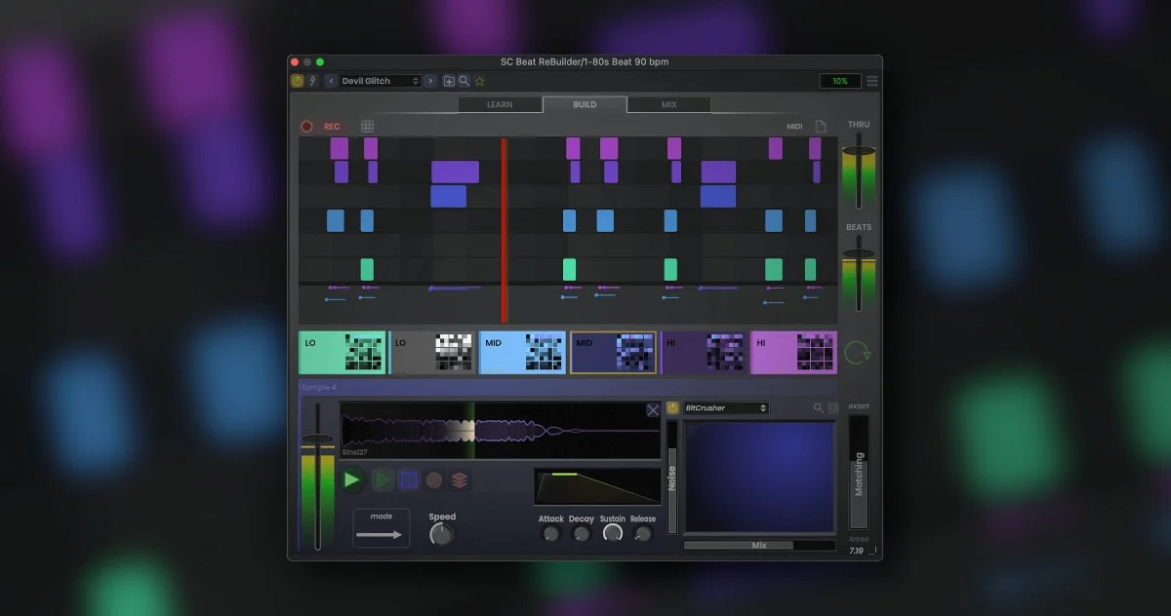The image size is (1171, 616).
Task: Click the Attack knob
Action: [550, 534]
